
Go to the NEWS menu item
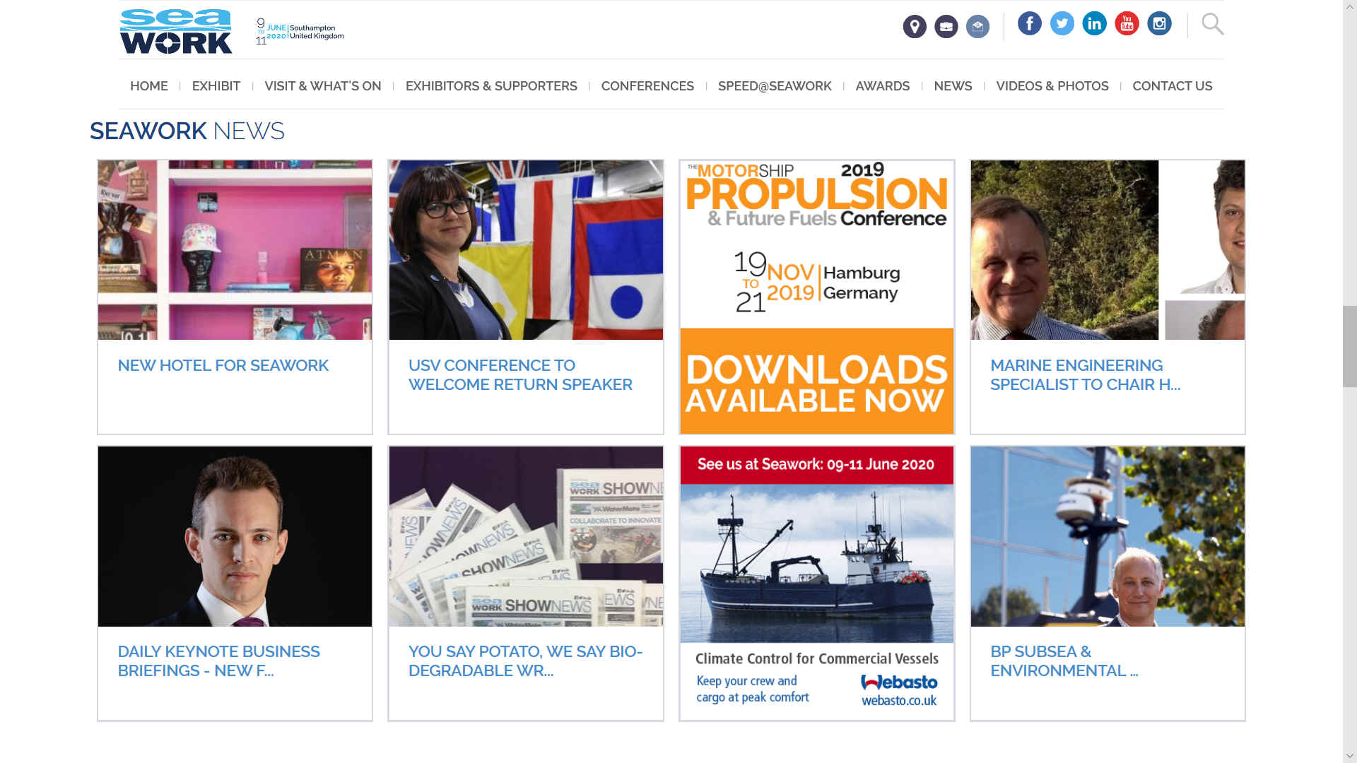tap(953, 86)
